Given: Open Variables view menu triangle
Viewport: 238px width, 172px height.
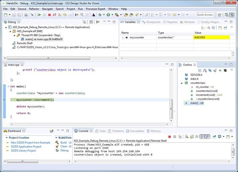Looking at the screenshot, I should [x=231, y=27].
